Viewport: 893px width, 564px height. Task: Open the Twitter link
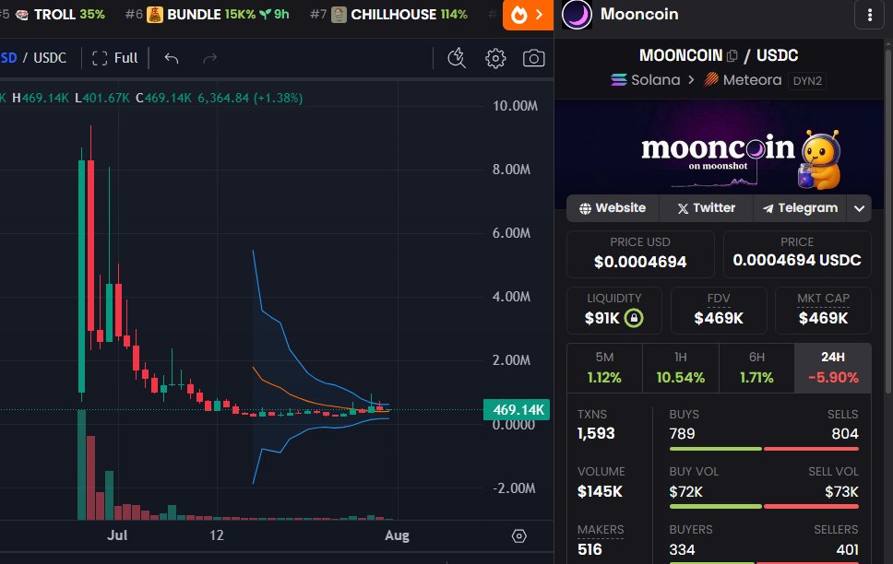coord(706,208)
